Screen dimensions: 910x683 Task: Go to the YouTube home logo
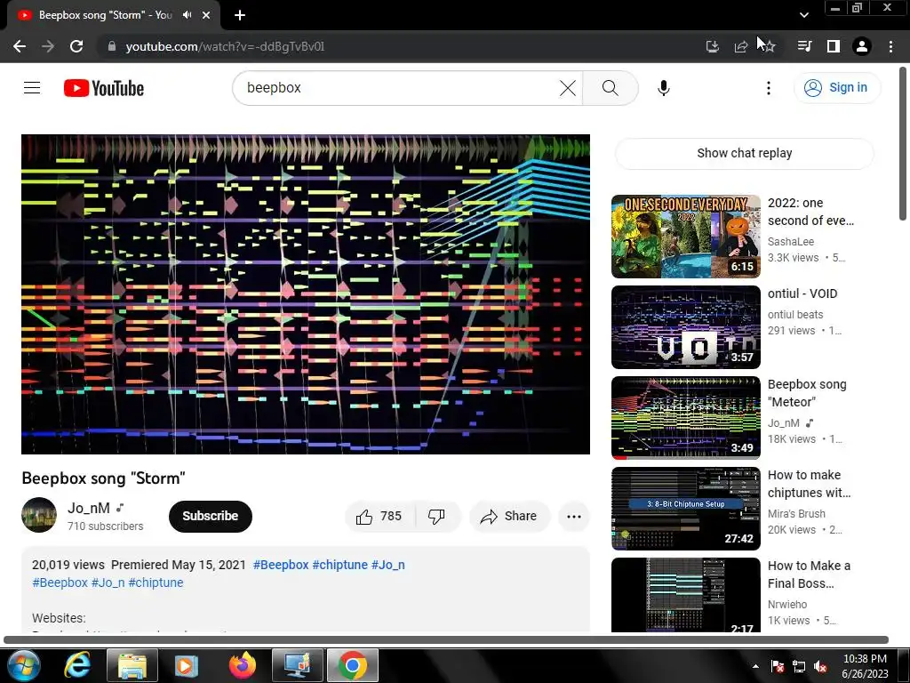coord(104,88)
